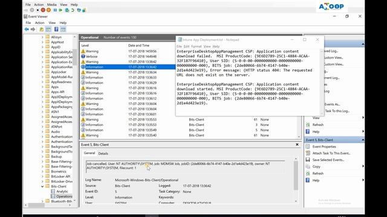Collapse the Bits-Client tree node
387x217 pixels.
(x=42, y=186)
